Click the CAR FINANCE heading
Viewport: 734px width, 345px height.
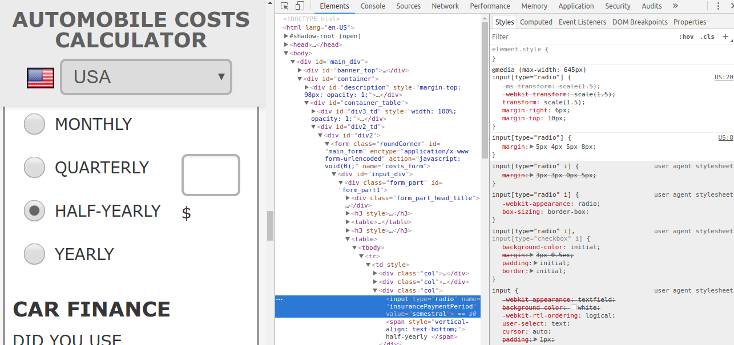coord(91,309)
